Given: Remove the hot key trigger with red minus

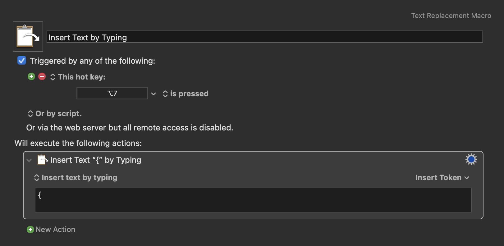Looking at the screenshot, I should [42, 76].
